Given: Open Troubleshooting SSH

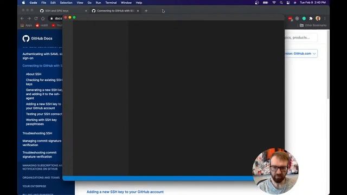Looking at the screenshot, I should point(37,133).
